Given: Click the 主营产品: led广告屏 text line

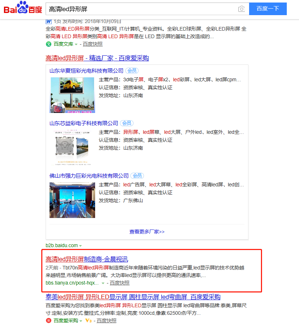Looking at the screenshot, I should point(171,185).
